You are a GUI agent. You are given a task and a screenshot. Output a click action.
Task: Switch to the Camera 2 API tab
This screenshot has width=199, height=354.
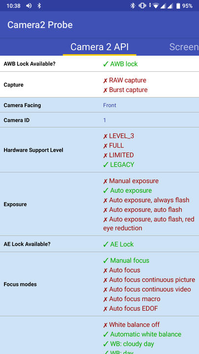[99, 47]
